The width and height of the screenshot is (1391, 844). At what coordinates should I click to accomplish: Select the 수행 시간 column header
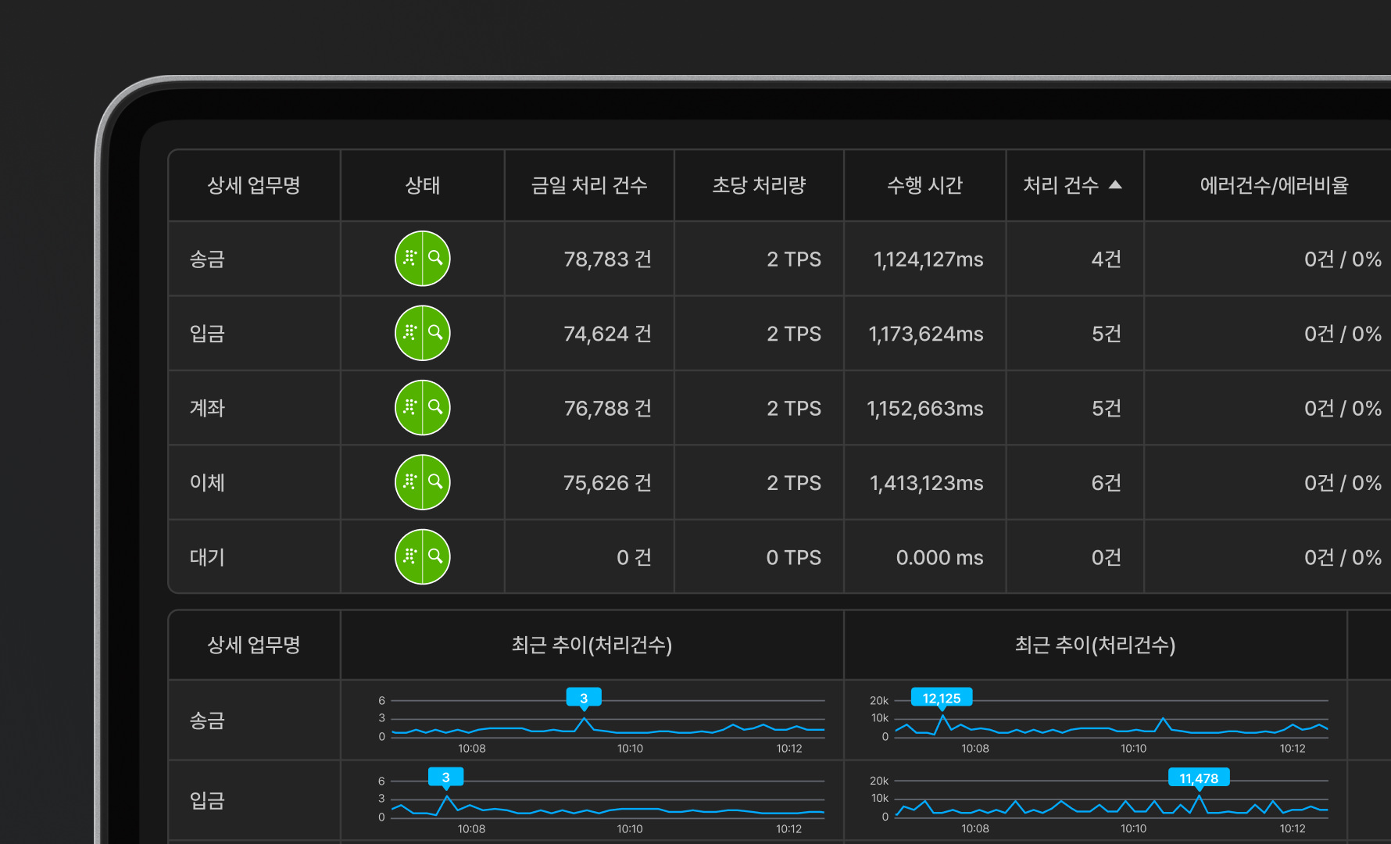924,185
